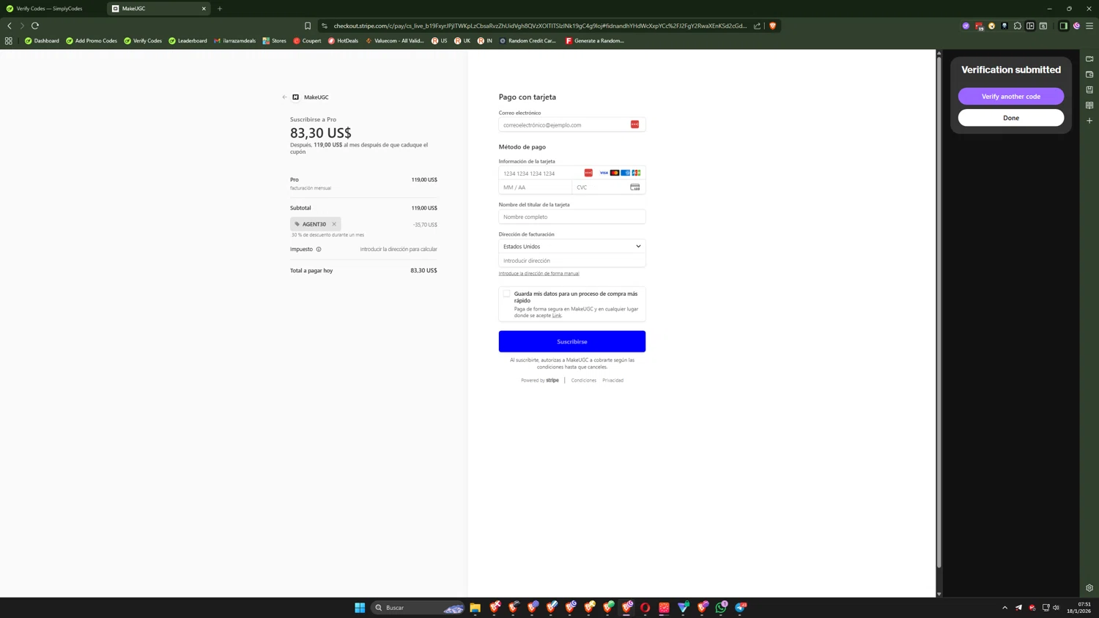Open the Extensions puzzle icon
The width and height of the screenshot is (1099, 618).
click(x=1018, y=26)
